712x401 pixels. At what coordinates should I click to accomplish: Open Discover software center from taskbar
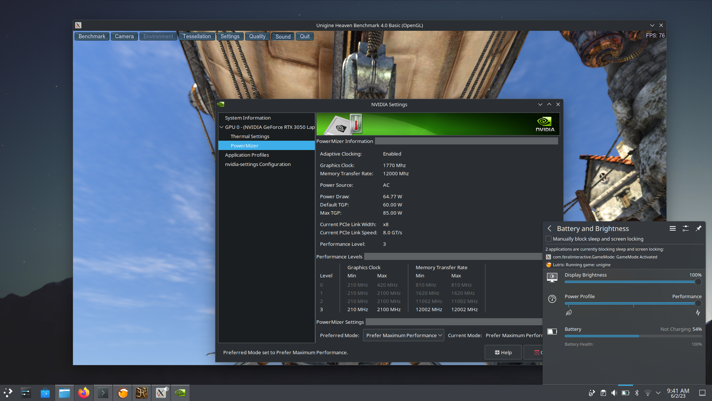click(x=45, y=392)
